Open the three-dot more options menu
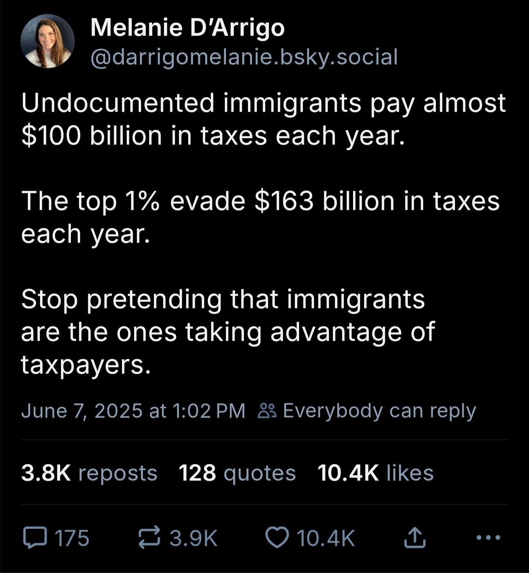This screenshot has width=529, height=573. [488, 538]
